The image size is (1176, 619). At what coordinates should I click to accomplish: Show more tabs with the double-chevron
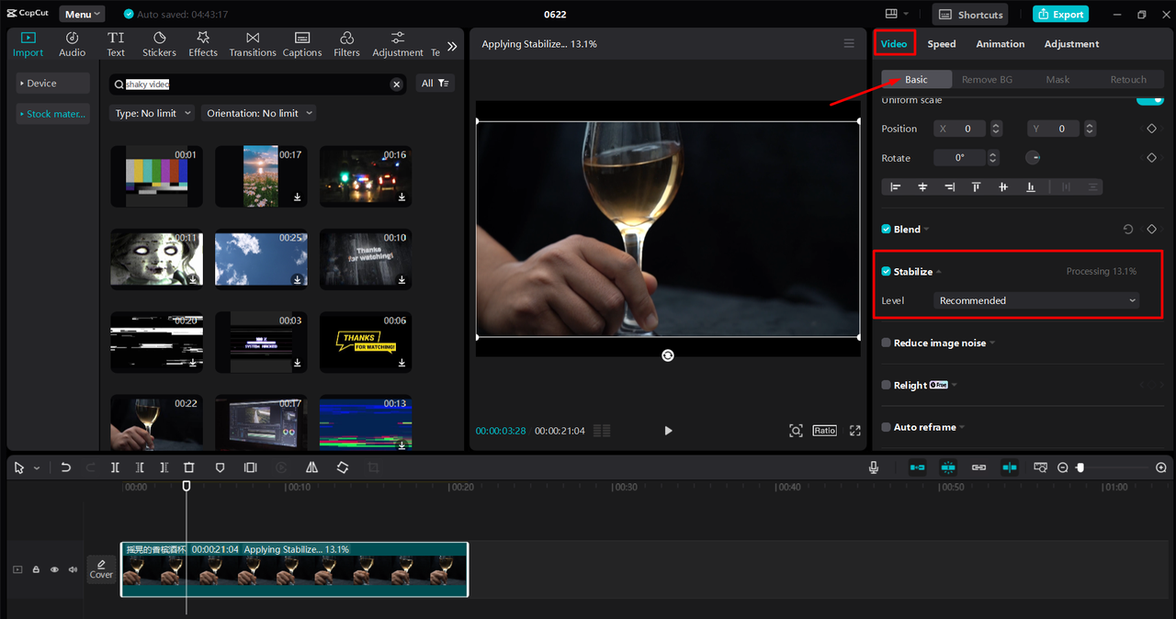pos(452,46)
